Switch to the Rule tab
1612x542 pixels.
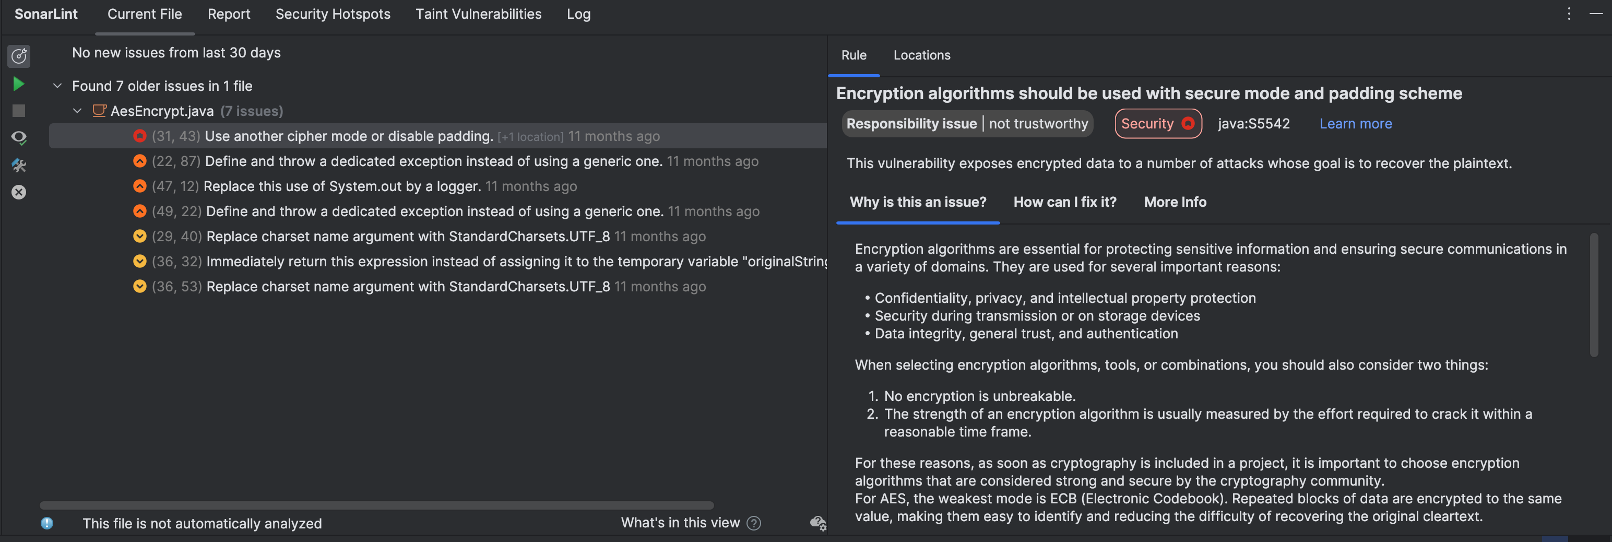(x=854, y=55)
